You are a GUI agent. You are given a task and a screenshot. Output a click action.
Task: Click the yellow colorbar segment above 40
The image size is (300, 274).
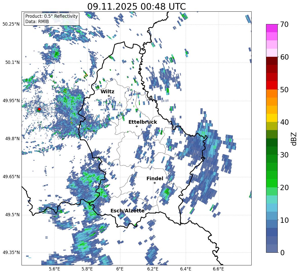[272, 118]
